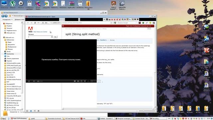Open Help Resource Center link
Viewport: 213px width, 120px height.
(x=40, y=32)
